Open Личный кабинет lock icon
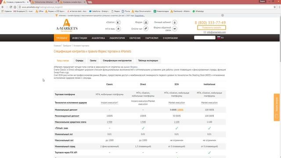Image resolution: width=281 pixels, height=158 pixels. click(175, 22)
